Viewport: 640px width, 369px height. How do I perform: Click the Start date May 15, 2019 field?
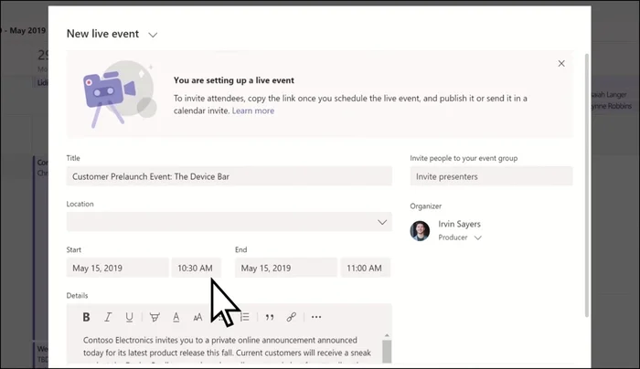(x=117, y=268)
